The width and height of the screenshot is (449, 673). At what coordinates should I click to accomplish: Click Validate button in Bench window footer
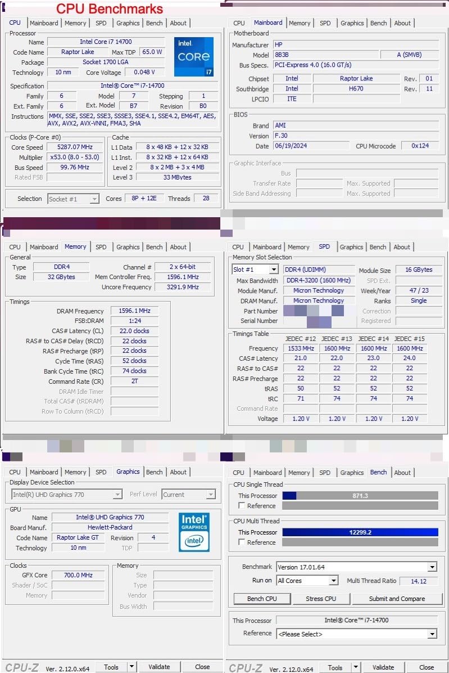click(383, 667)
